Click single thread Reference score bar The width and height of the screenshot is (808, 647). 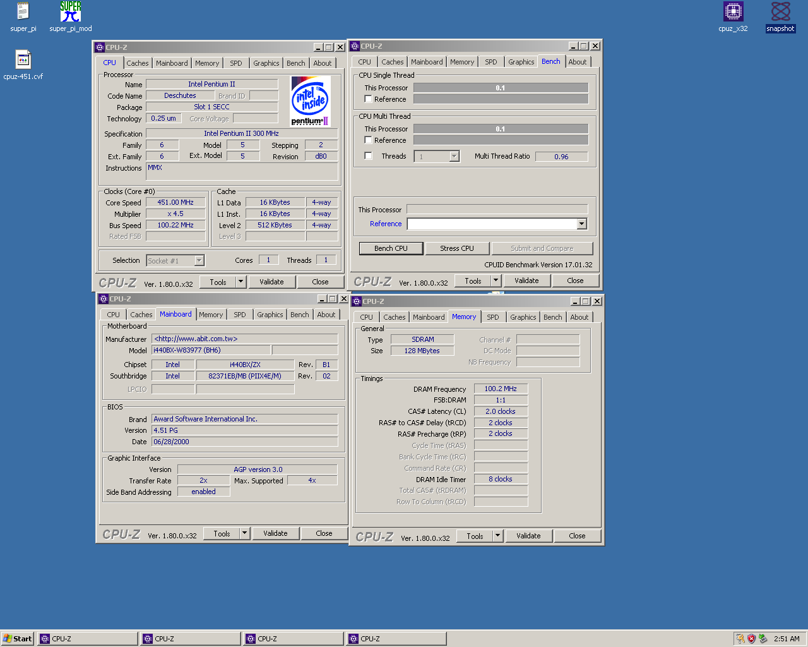501,99
